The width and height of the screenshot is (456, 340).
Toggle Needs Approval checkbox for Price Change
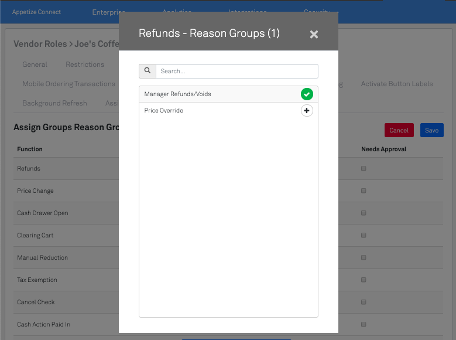click(x=364, y=191)
